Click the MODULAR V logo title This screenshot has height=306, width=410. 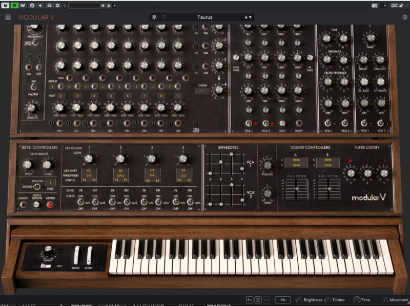pyautogui.click(x=36, y=17)
